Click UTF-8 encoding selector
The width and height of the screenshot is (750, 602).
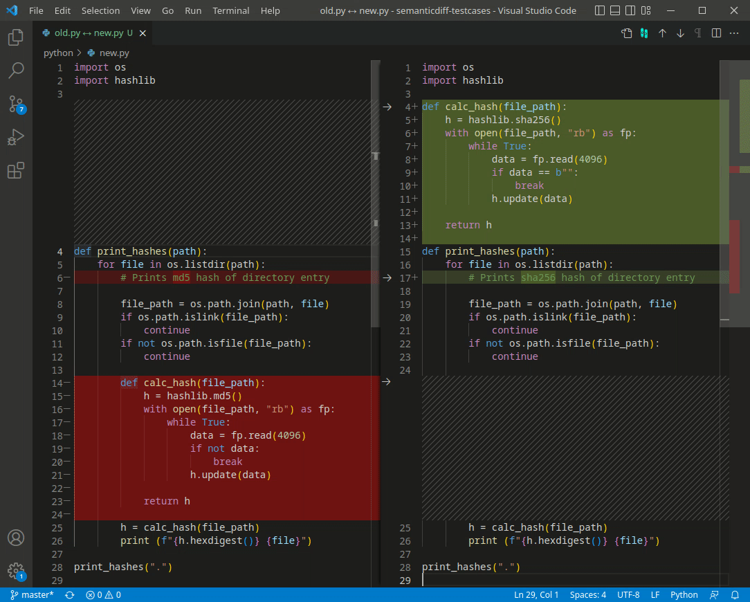click(628, 595)
